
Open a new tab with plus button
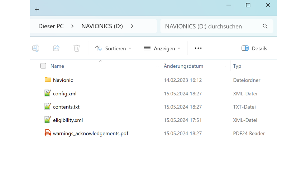click(x=37, y=9)
